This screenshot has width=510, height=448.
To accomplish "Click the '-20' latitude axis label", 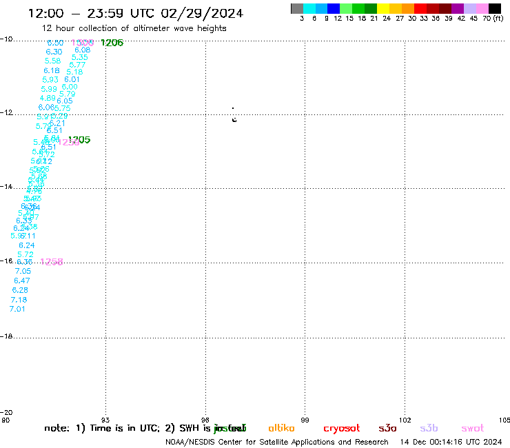I will coord(6,413).
